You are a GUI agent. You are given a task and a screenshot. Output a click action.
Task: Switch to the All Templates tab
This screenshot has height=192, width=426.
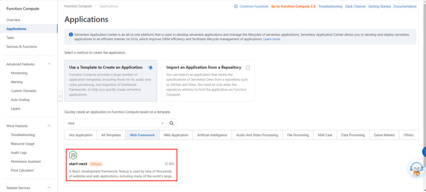point(111,135)
